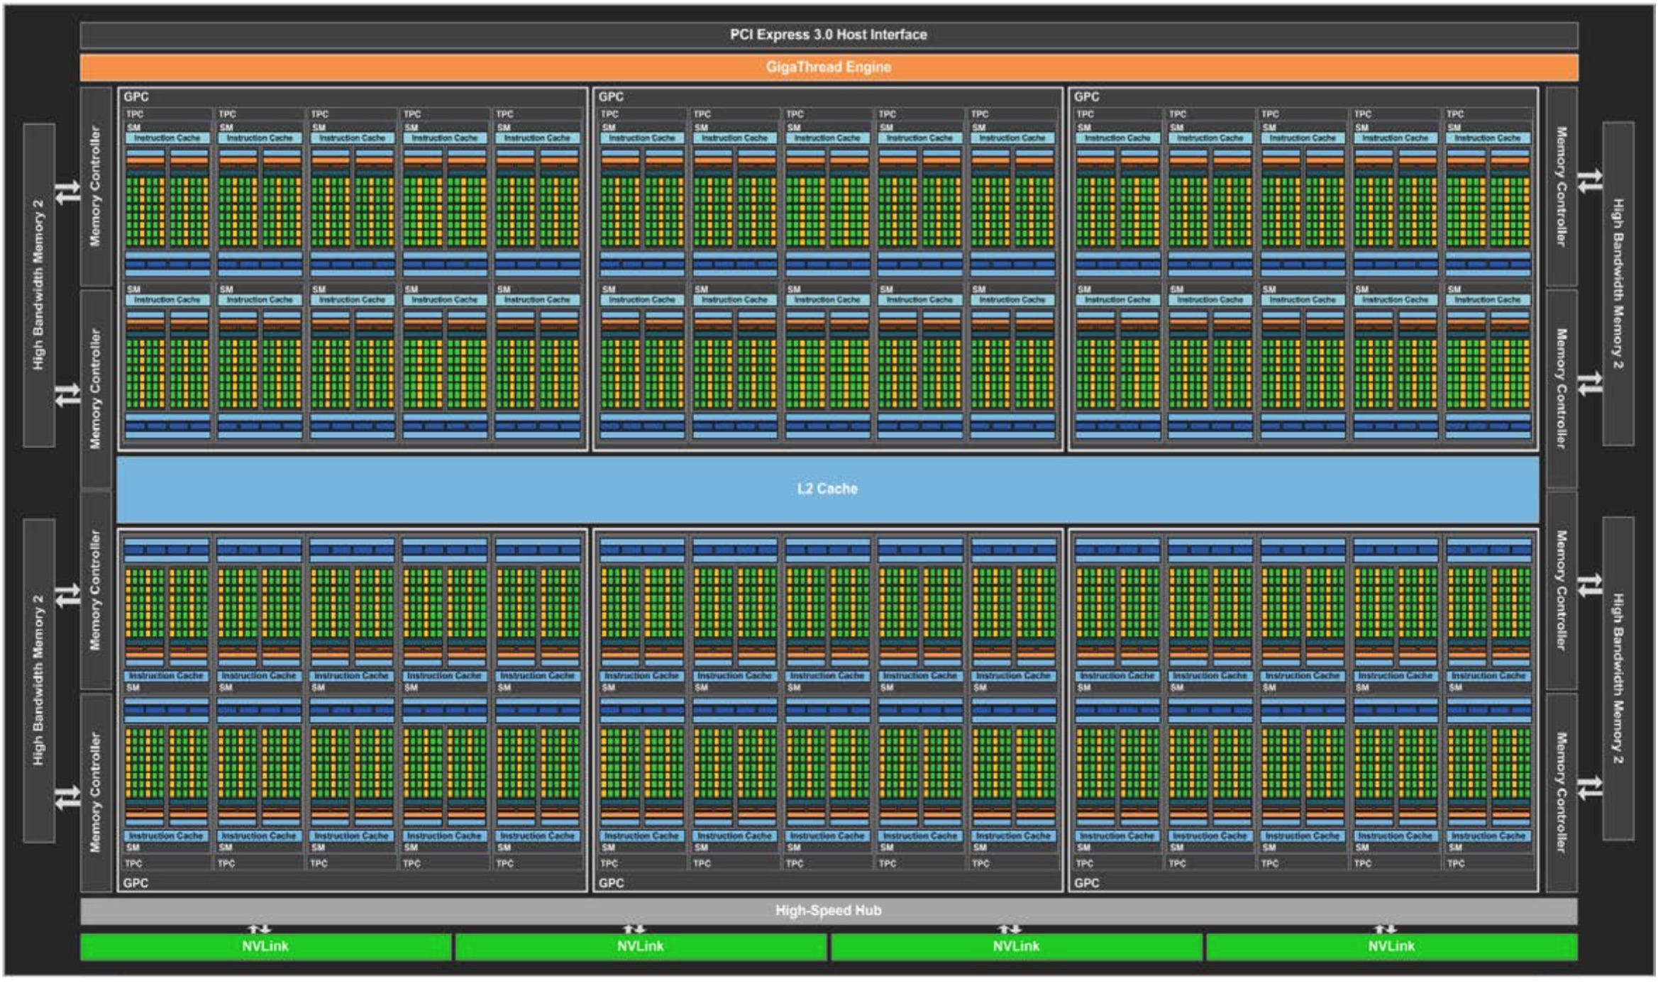Select the second NVLink block from left

[x=641, y=947]
